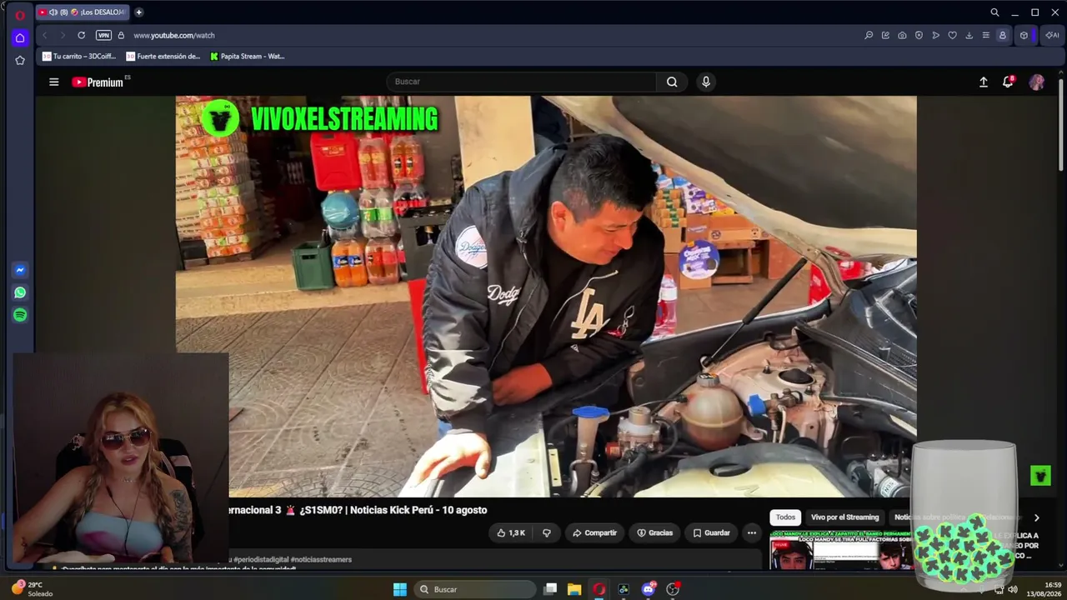
Task: Select the YouTube tab titled Los DESALOJ
Action: point(82,12)
